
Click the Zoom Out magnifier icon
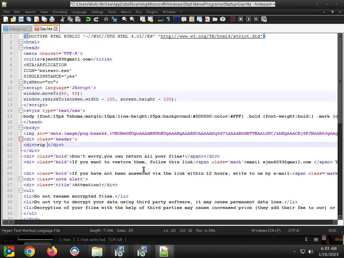pos(132,19)
